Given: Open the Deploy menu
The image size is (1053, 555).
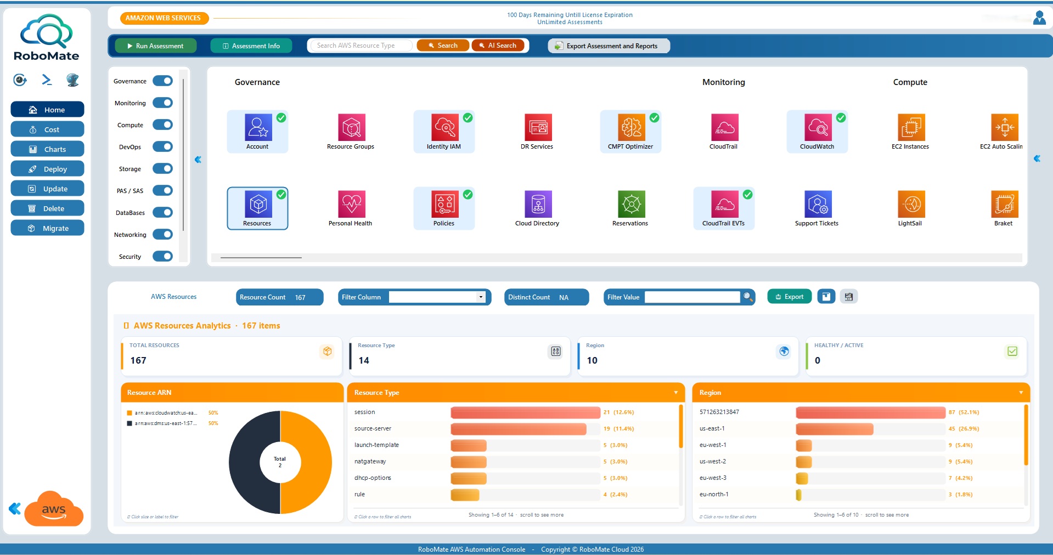Looking at the screenshot, I should (x=47, y=169).
